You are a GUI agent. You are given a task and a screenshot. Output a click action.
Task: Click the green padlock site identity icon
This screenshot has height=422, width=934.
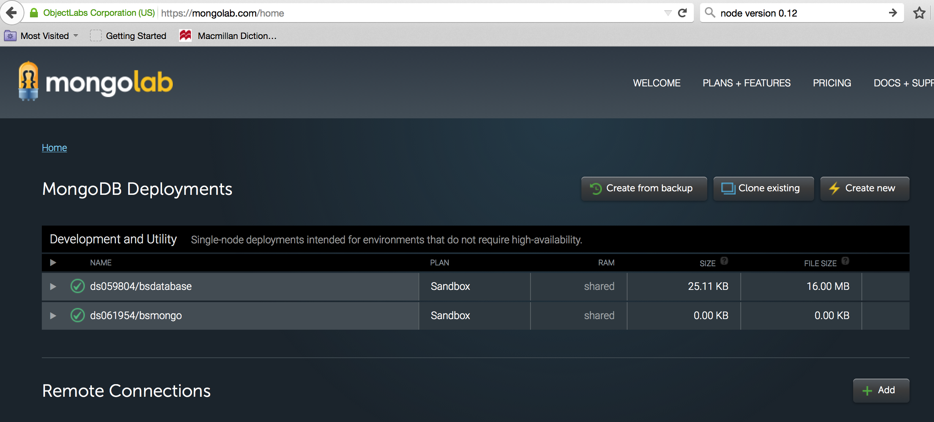pyautogui.click(x=34, y=13)
